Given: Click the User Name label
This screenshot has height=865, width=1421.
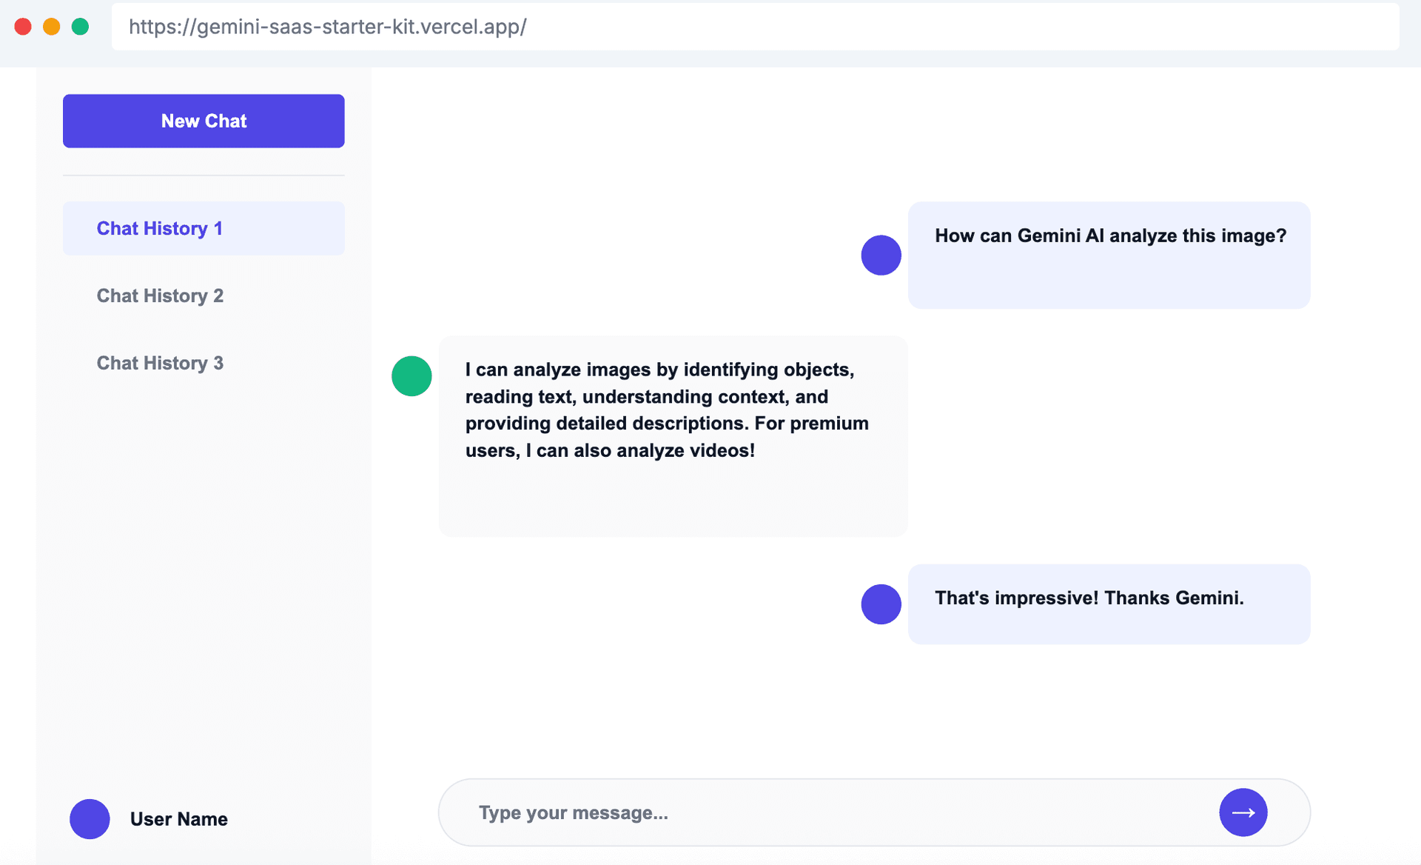Looking at the screenshot, I should click(x=179, y=819).
